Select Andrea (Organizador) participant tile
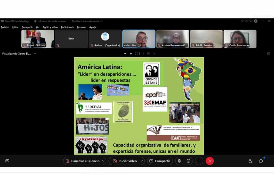The width and height of the screenshot is (274, 175). click(105, 39)
